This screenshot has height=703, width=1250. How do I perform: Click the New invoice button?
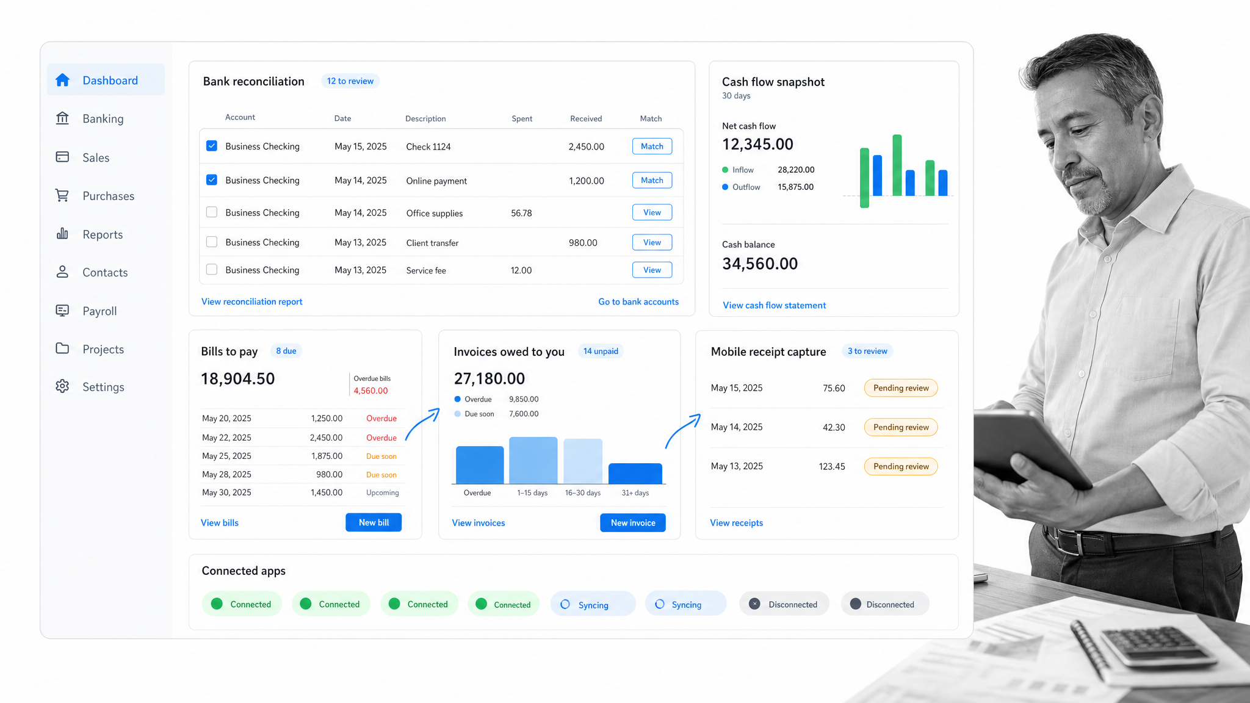633,523
